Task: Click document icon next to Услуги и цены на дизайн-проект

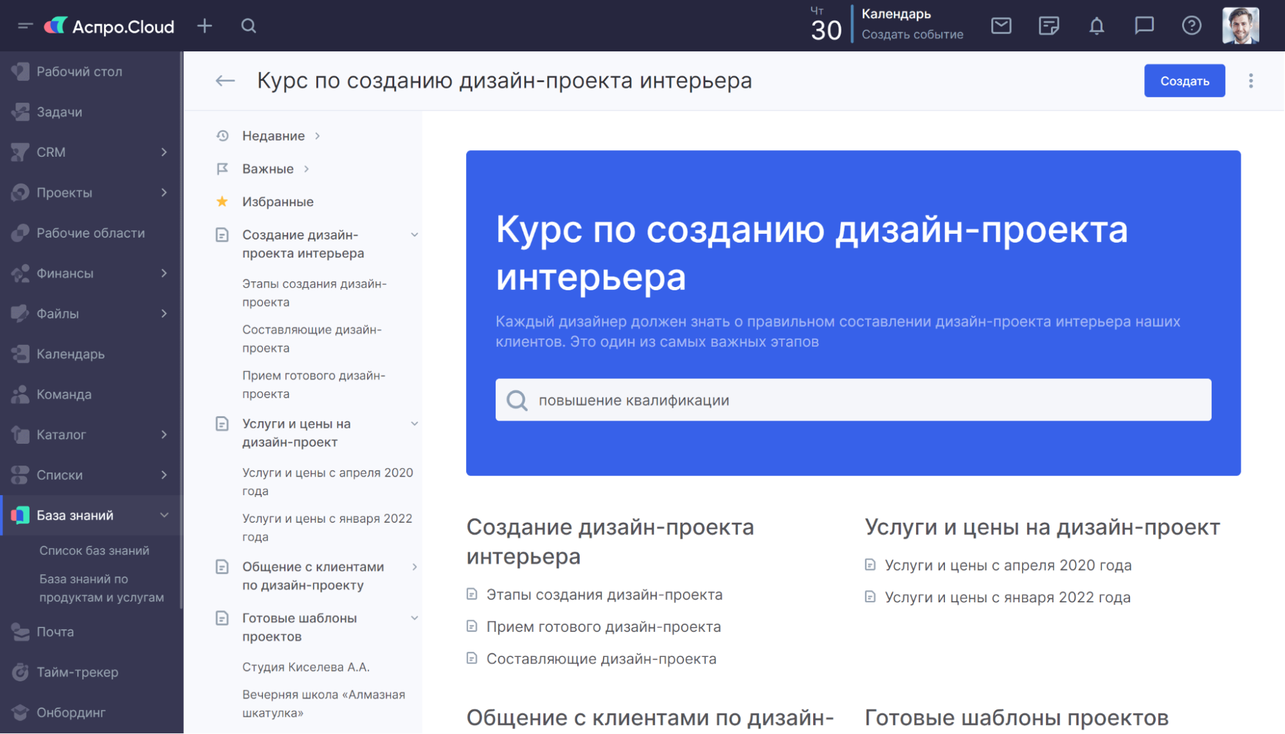Action: click(222, 424)
